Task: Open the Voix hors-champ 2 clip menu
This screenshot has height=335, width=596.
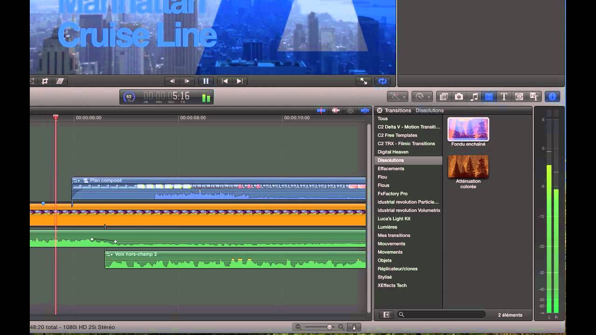Action: [x=109, y=255]
